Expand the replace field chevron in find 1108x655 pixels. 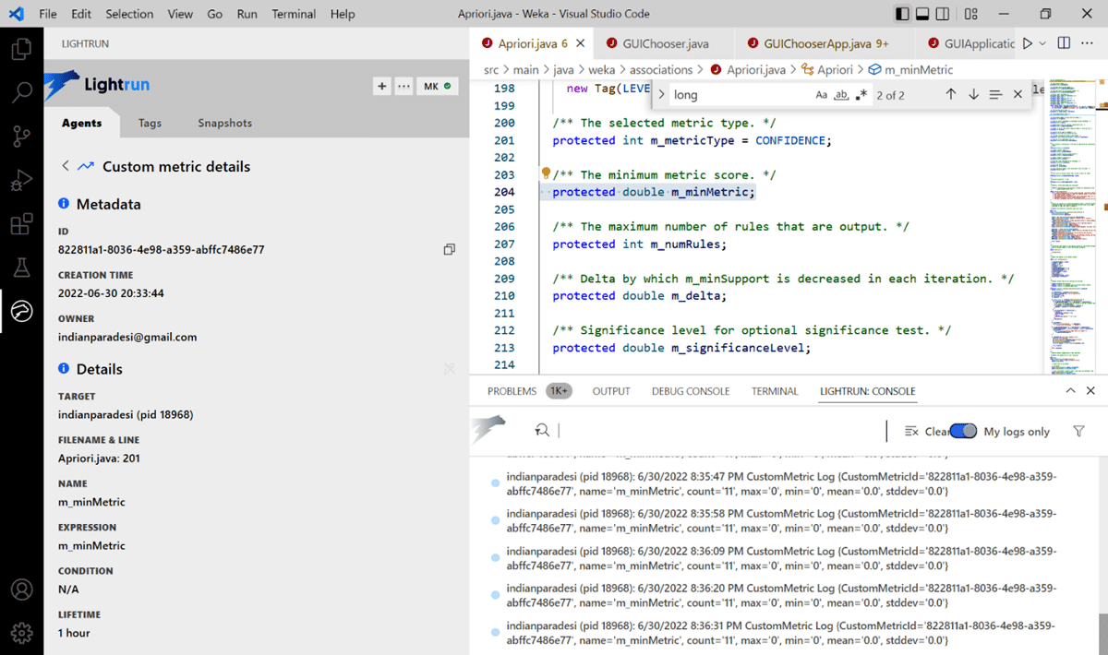coord(662,95)
